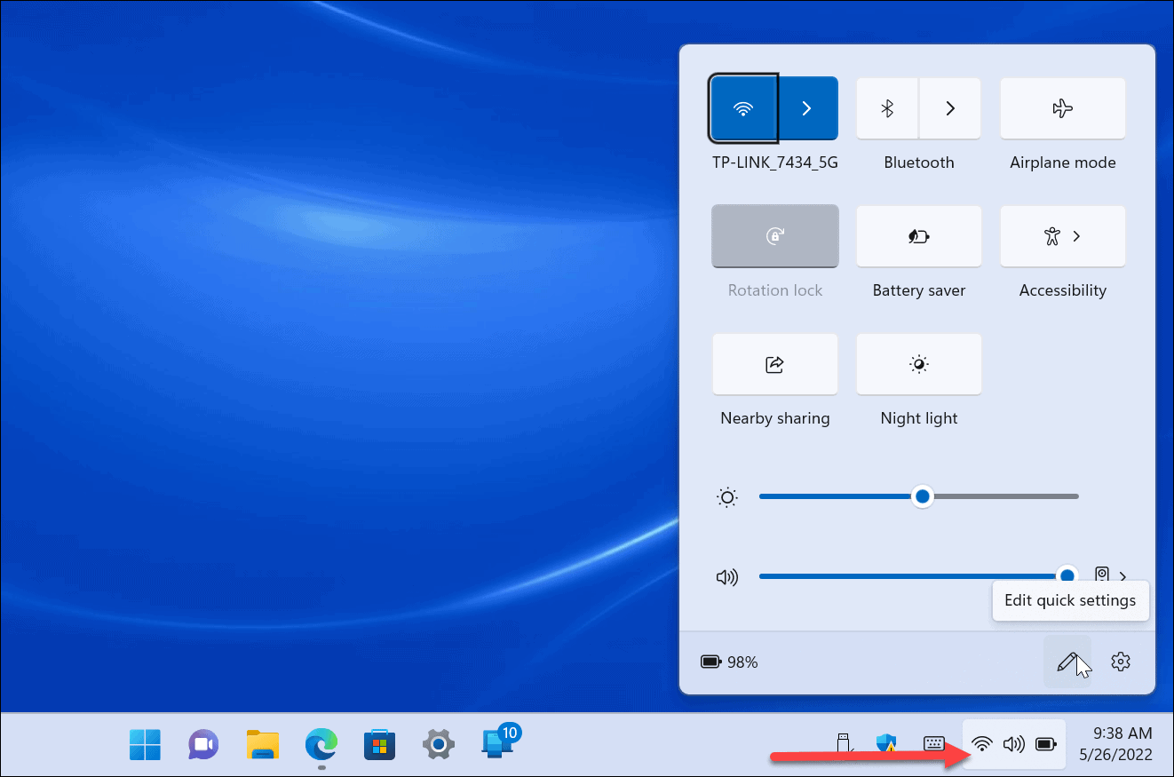This screenshot has width=1174, height=777.
Task: Expand Bluetooth device options
Action: [x=950, y=108]
